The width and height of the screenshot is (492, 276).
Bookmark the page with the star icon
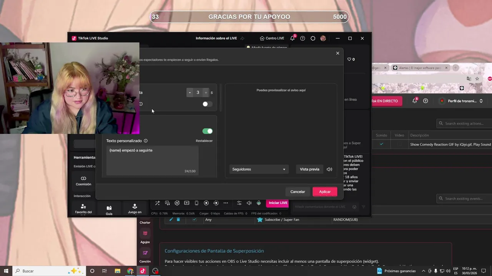point(477,79)
